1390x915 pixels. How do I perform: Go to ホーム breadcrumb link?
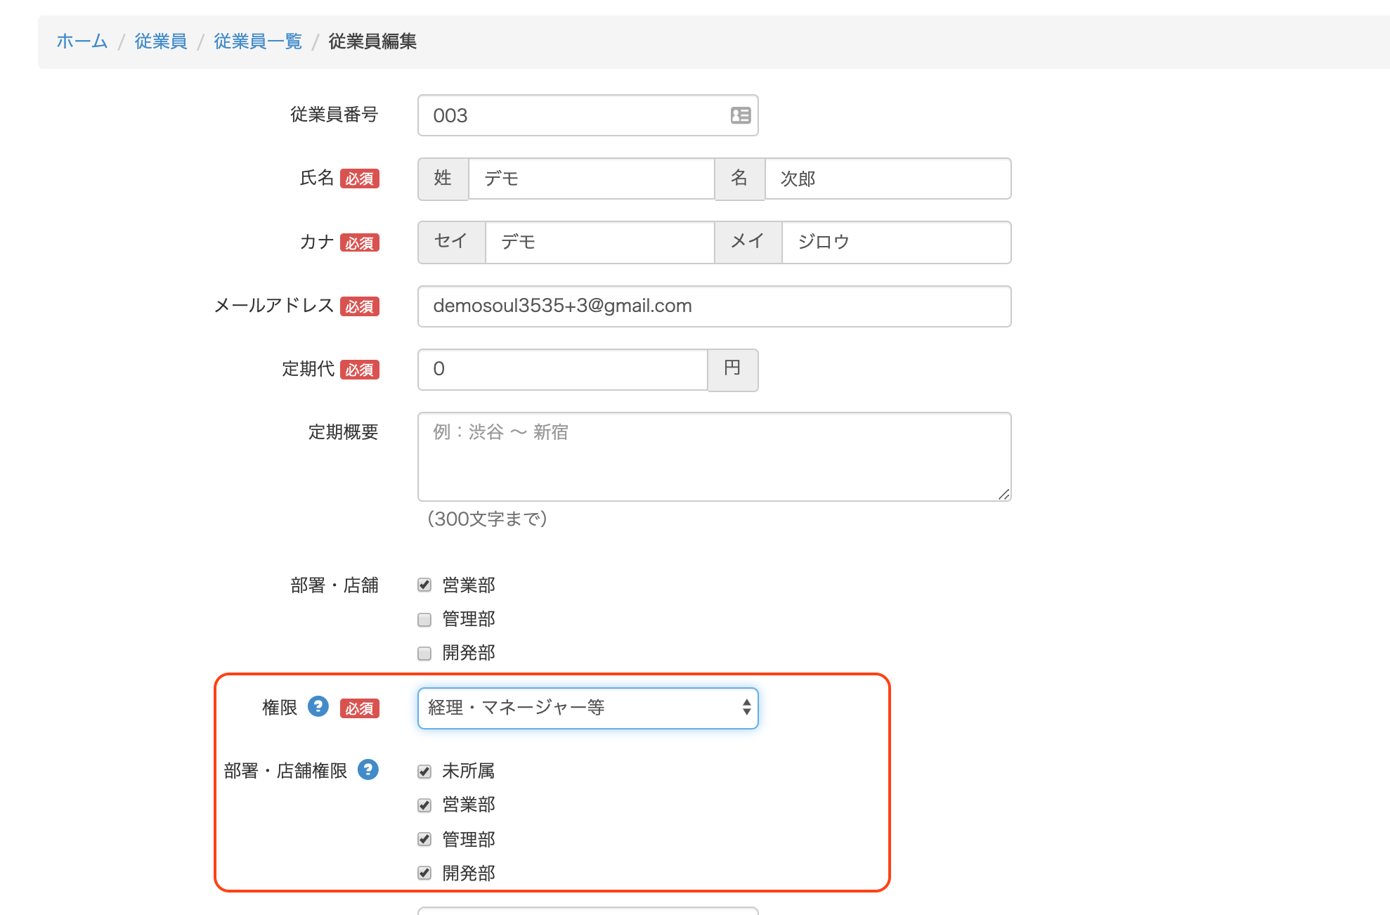(x=82, y=41)
